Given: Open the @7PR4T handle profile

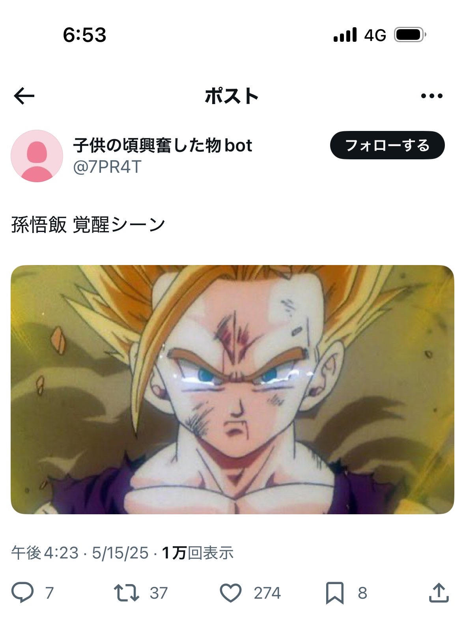Looking at the screenshot, I should pos(107,167).
